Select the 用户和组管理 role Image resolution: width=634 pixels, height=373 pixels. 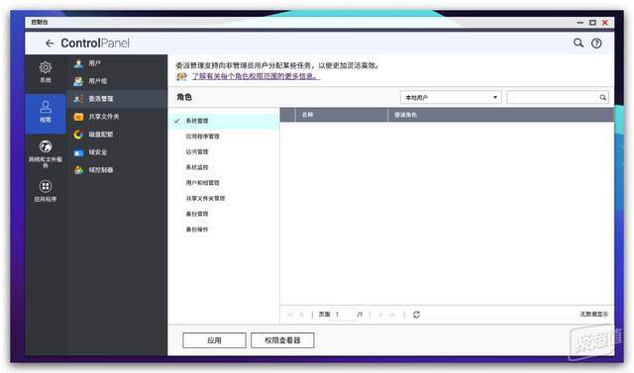click(x=224, y=183)
